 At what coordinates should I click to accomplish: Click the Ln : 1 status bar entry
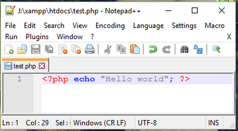tap(10, 123)
